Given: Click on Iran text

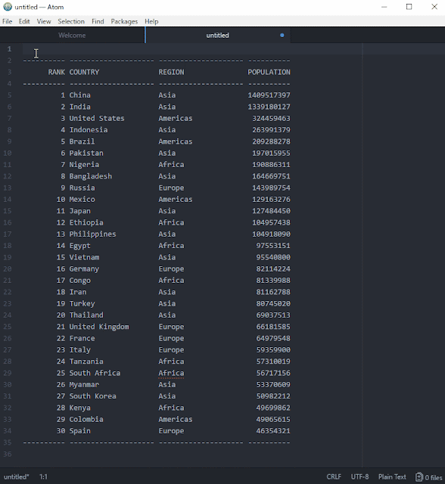Looking at the screenshot, I should pos(78,292).
